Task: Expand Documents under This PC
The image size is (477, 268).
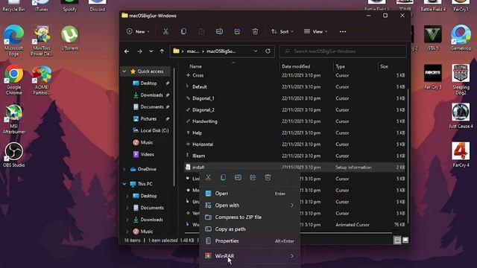Action: [x=127, y=208]
